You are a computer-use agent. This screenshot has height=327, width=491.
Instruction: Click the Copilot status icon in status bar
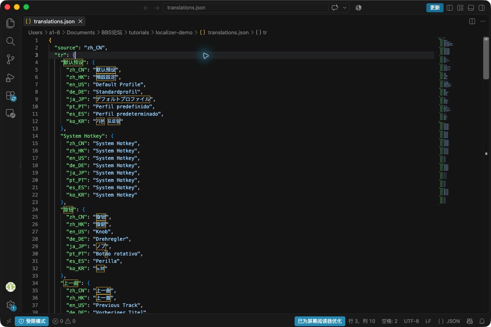(x=470, y=321)
